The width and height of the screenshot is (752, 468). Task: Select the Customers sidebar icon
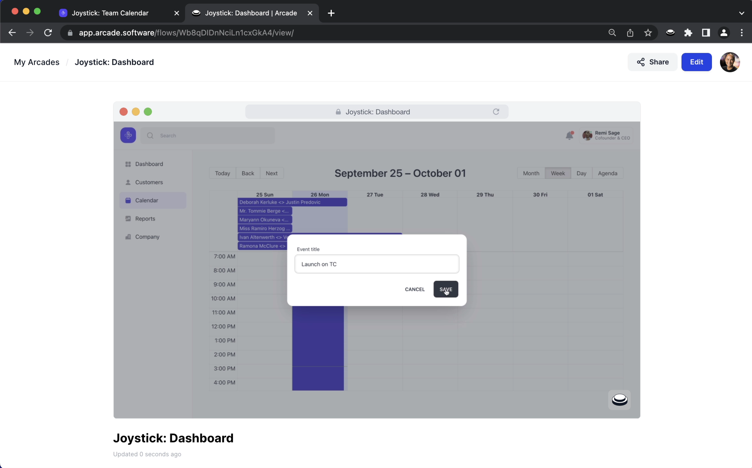click(x=128, y=182)
